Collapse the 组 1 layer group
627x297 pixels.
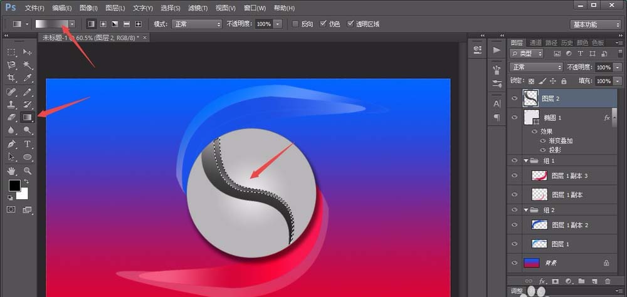click(x=525, y=160)
